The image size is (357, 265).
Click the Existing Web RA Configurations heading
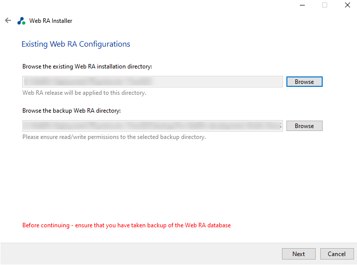[76, 44]
